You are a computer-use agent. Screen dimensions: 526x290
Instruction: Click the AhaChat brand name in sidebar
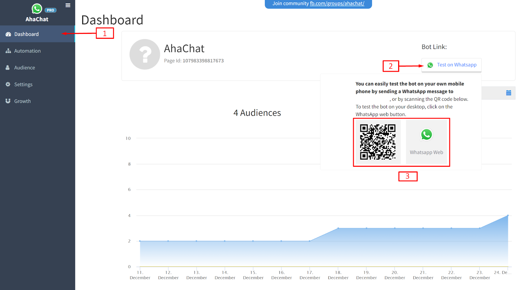coord(37,19)
